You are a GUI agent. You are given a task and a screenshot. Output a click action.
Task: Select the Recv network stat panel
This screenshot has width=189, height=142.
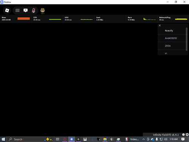coord(142,19)
